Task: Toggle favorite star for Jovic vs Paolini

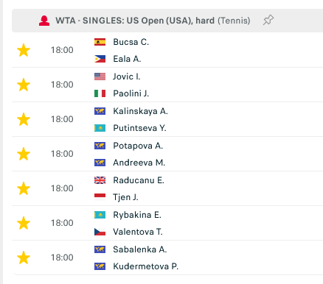Action: tap(24, 85)
